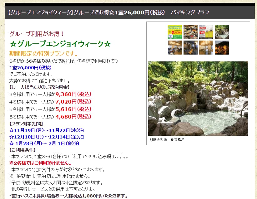
Task: View the empty banquet hall with shiny floor thumbnail
Action: [206, 48]
